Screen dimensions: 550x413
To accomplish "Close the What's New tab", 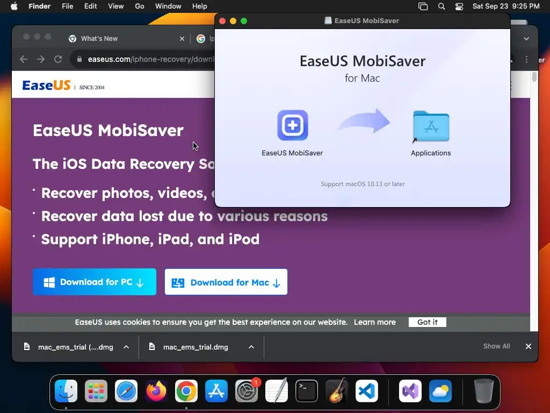I will (182, 39).
